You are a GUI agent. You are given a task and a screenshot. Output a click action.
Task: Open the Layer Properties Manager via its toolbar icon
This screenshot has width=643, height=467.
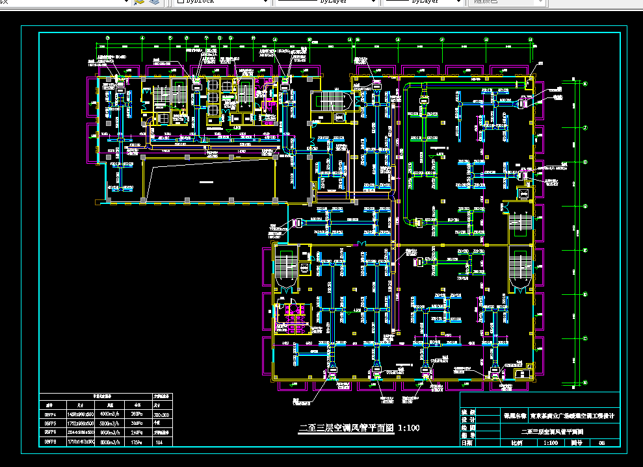pyautogui.click(x=154, y=2)
